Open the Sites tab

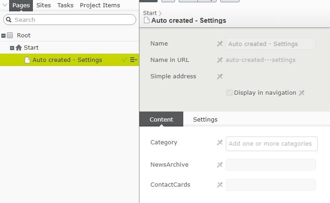point(44,5)
